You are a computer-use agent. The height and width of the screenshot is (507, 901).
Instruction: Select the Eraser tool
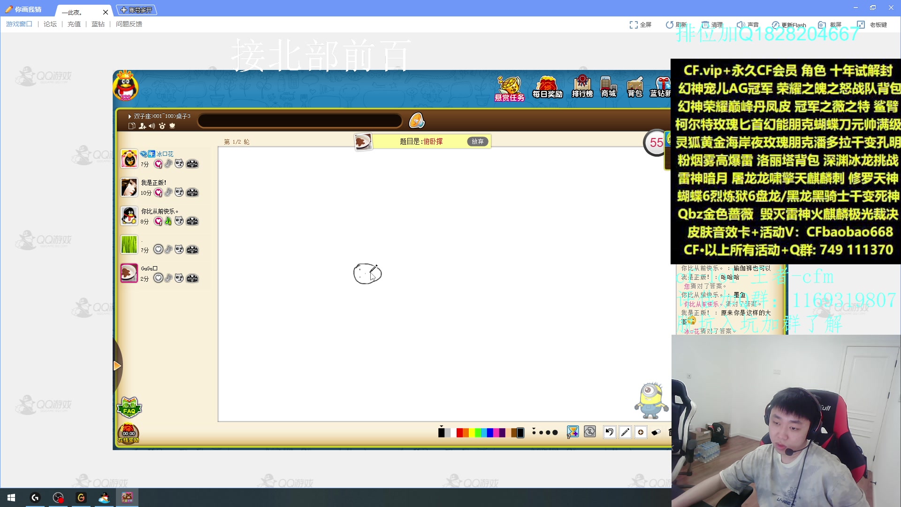[656, 432]
